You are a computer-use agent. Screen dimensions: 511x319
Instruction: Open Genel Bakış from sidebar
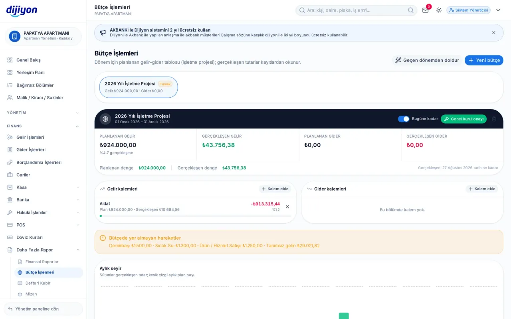click(x=43, y=60)
